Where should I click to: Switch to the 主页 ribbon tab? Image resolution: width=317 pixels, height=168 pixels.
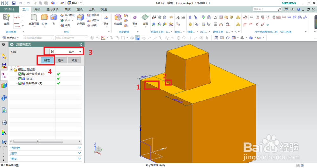pos(25,9)
